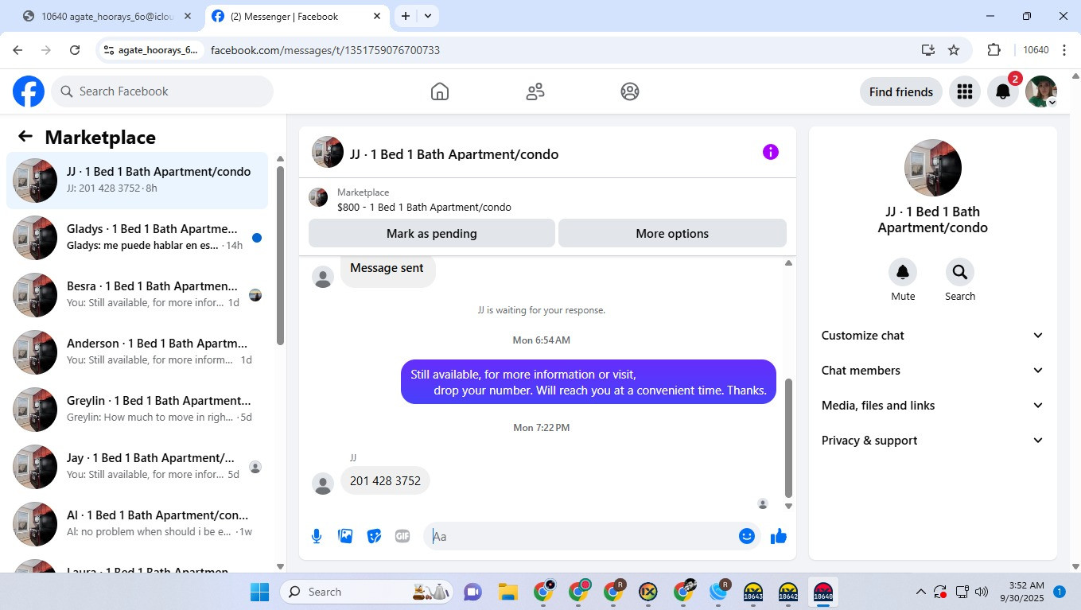Click the Still available message bubble
The image size is (1081, 610).
pos(589,382)
